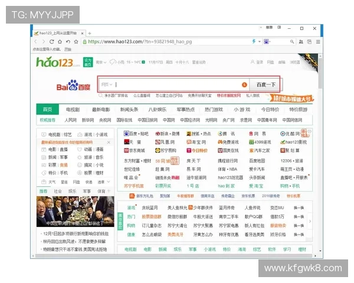Click the browser URL address bar
354x283 pixels.
click(x=166, y=41)
